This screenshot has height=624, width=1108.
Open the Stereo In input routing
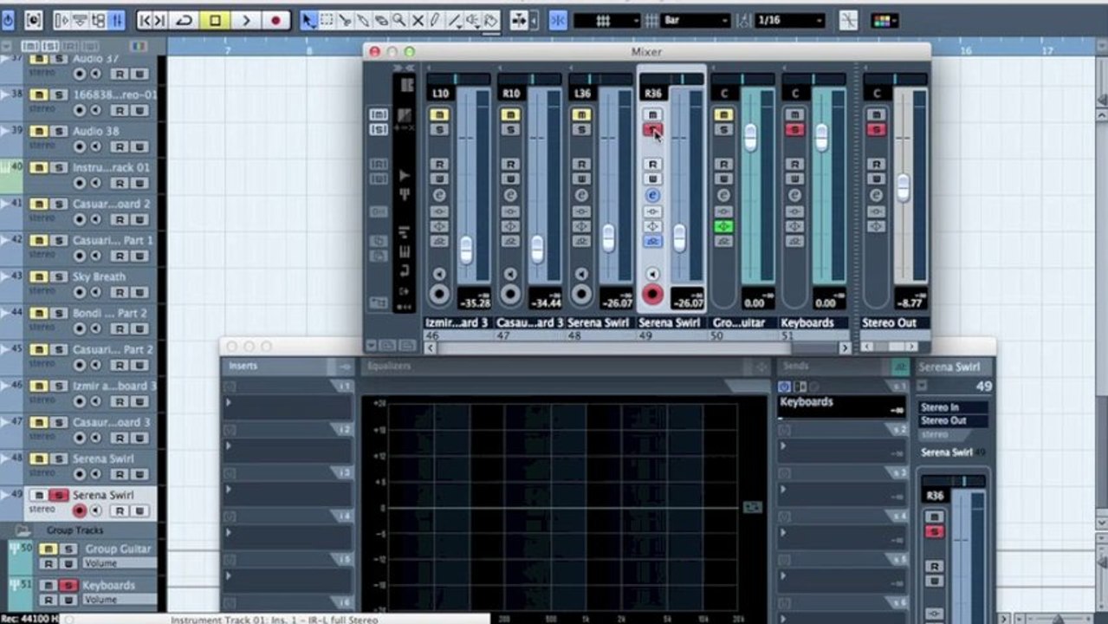click(x=953, y=406)
